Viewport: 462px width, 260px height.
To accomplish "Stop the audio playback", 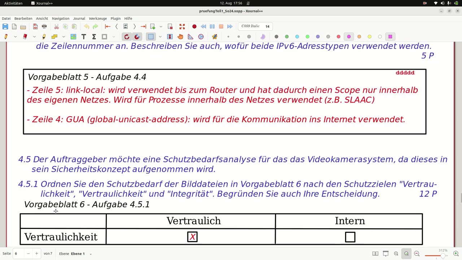I will [x=221, y=26].
